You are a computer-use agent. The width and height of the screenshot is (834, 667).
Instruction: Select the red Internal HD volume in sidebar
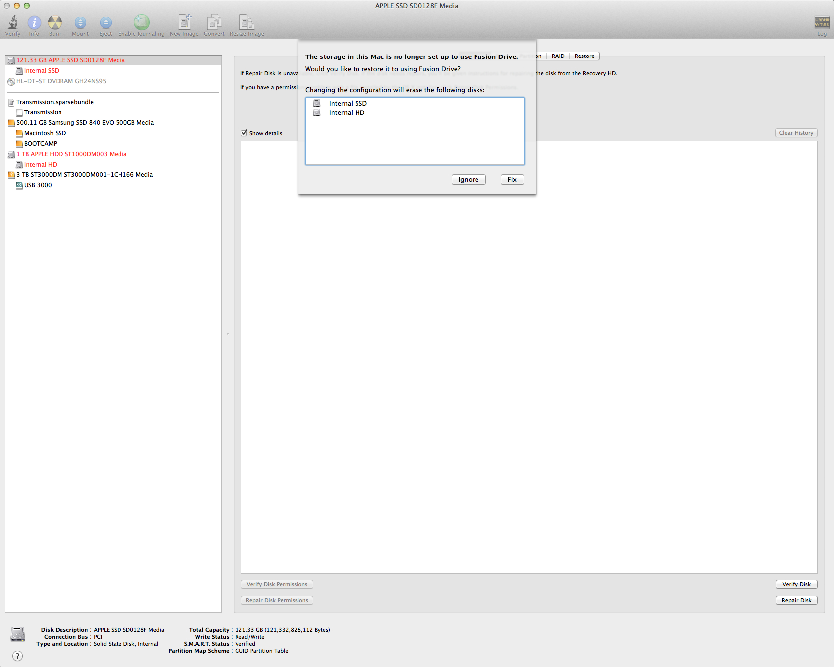pos(41,165)
